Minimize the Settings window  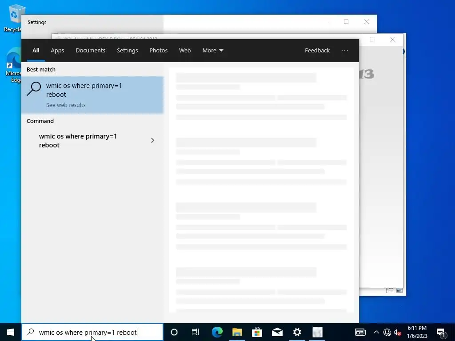pos(326,22)
